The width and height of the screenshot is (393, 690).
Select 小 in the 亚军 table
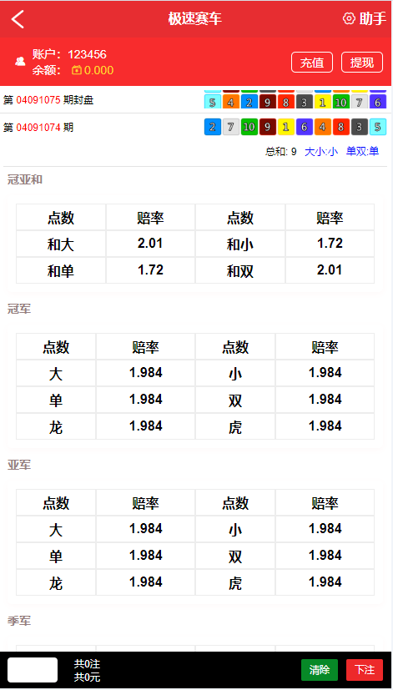tap(235, 529)
